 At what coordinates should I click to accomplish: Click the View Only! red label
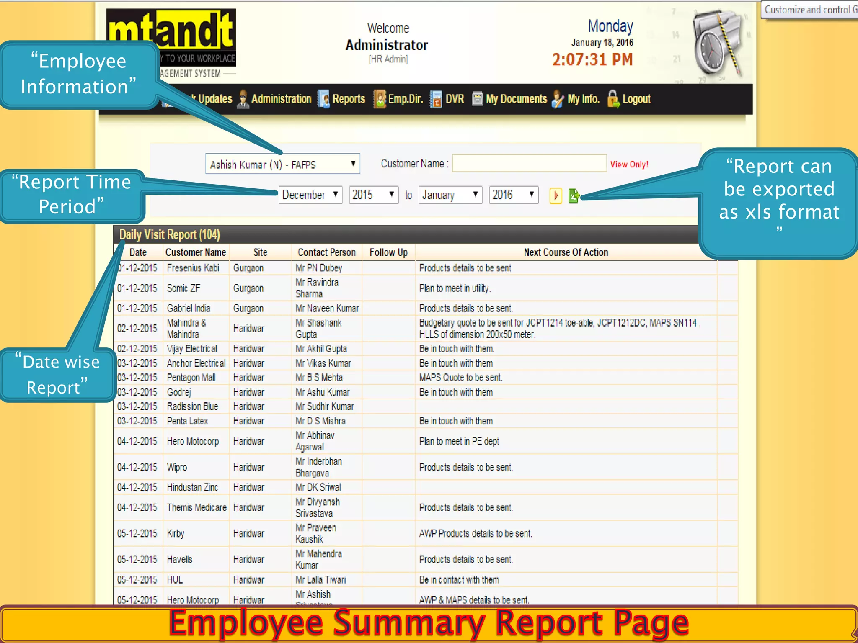629,164
